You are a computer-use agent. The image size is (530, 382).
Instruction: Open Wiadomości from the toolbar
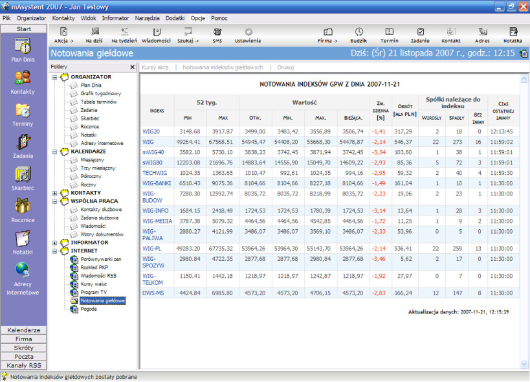[x=156, y=35]
